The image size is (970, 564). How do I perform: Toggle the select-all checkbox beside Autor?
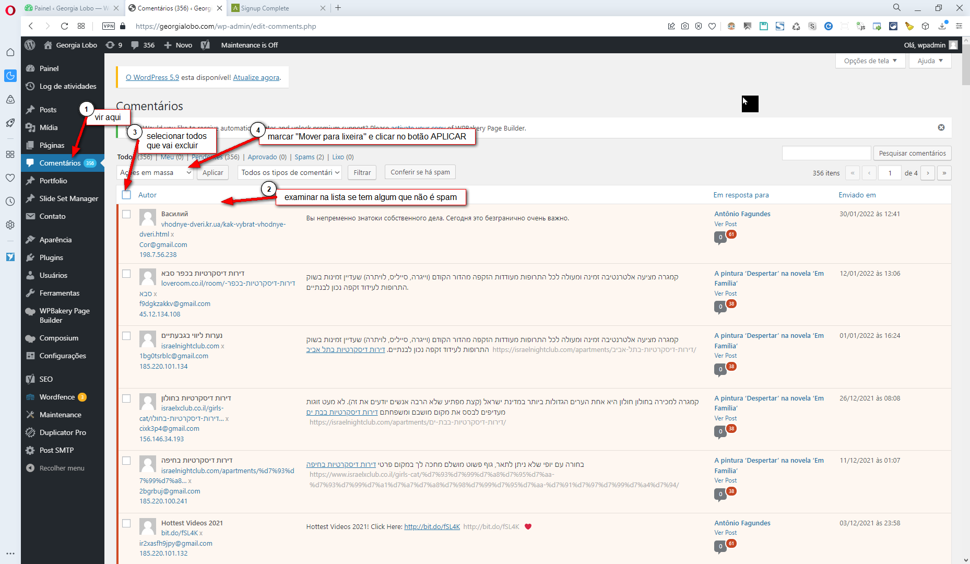pos(126,195)
